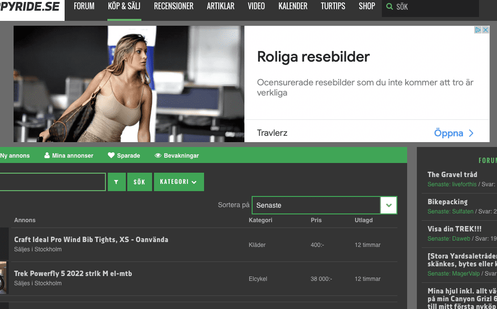Click the AdChoices triangle icon
The image size is (497, 309).
(478, 30)
